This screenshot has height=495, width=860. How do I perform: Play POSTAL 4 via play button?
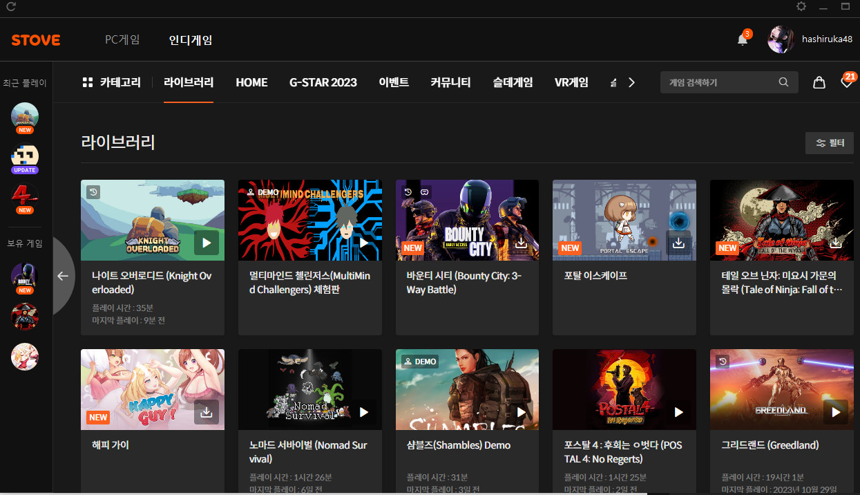[x=678, y=412]
